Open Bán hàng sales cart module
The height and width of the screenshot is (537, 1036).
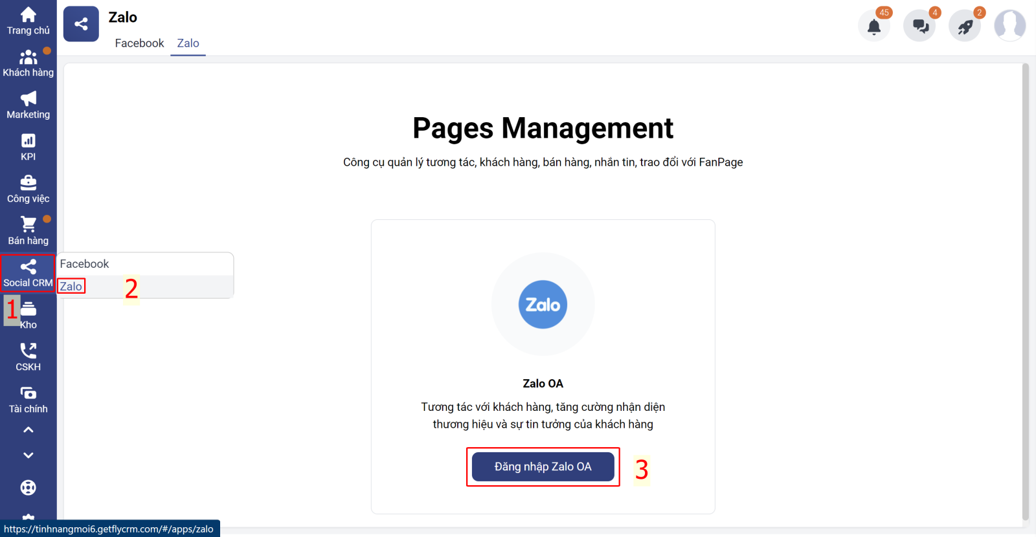28,231
